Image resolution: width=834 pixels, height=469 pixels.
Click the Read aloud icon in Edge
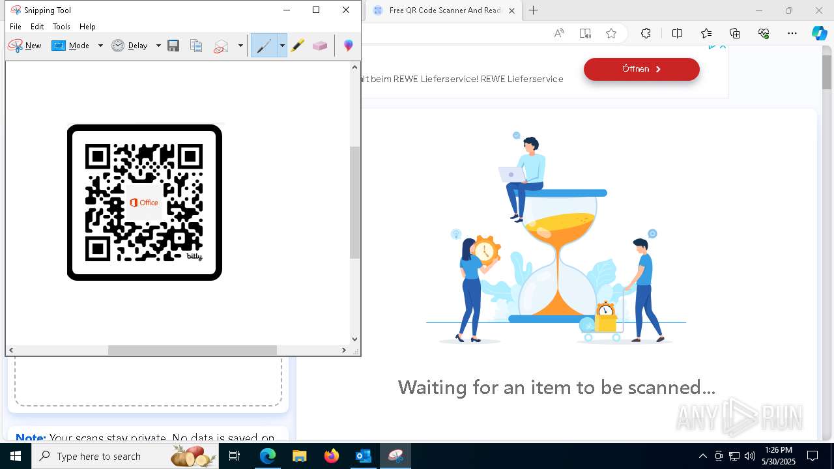pos(559,34)
